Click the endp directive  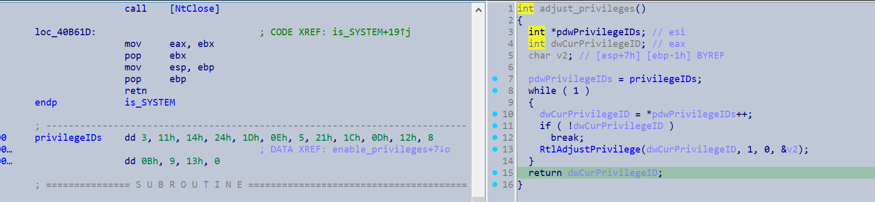pyautogui.click(x=46, y=103)
